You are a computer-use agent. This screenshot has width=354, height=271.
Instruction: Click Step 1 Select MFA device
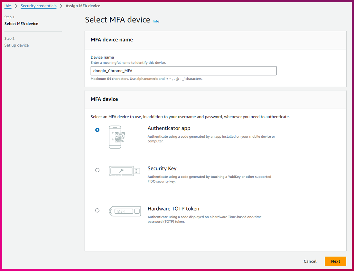click(21, 23)
